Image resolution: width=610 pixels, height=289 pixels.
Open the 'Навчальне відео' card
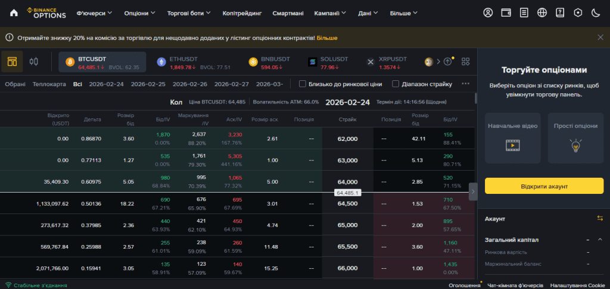[512, 138]
